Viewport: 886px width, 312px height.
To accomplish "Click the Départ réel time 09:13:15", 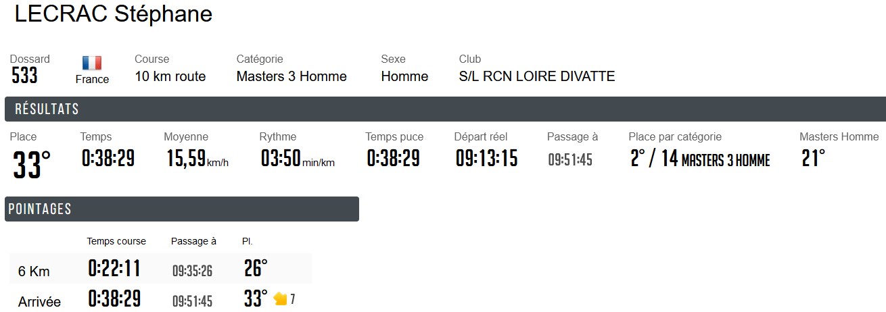I will [486, 159].
